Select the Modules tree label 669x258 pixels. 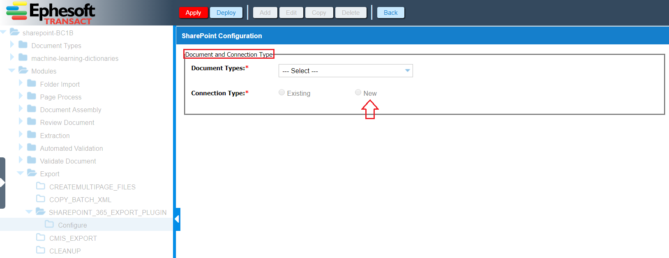coord(44,71)
